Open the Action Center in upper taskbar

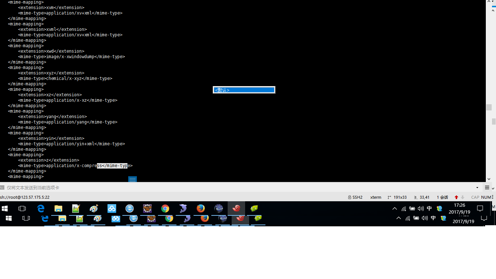(480, 209)
